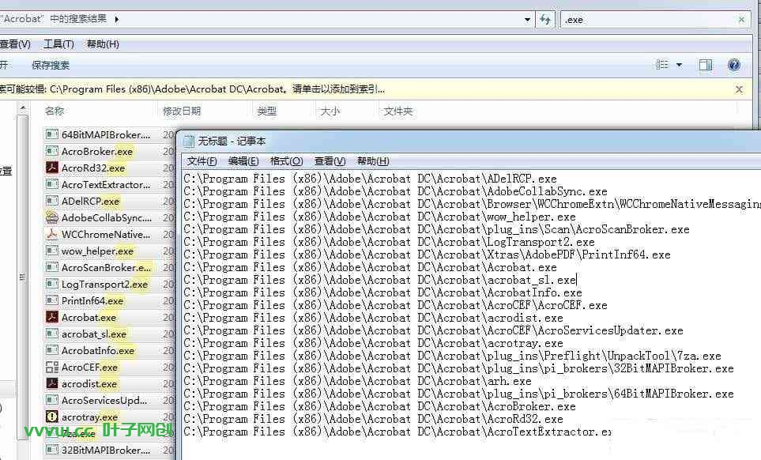This screenshot has width=761, height=460.
Task: Select AcroTextExtractor file icon
Action: (51, 184)
